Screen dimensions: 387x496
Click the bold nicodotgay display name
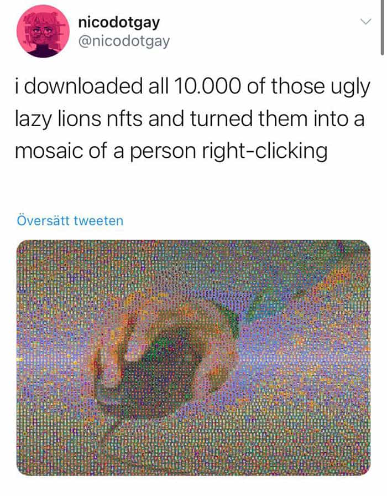[119, 23]
